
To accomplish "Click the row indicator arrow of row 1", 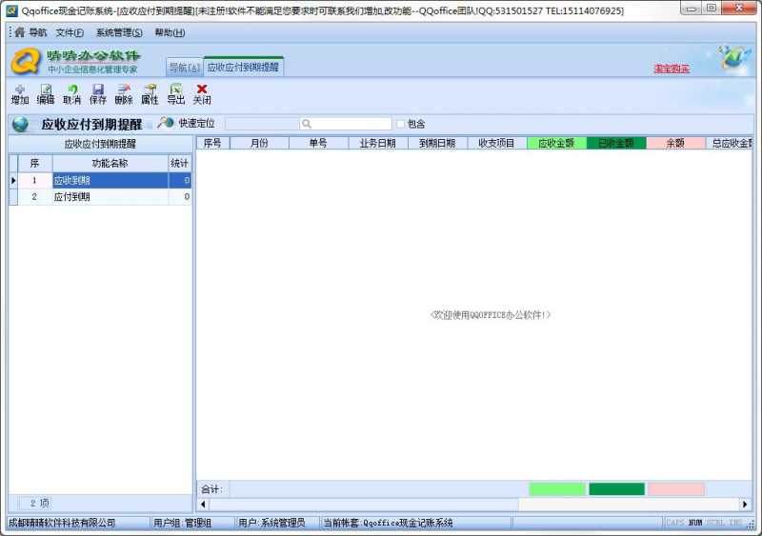I will click(13, 180).
